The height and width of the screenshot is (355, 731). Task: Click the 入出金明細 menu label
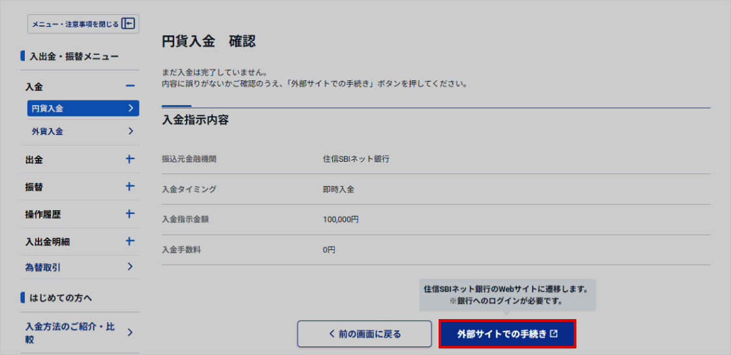pos(48,241)
